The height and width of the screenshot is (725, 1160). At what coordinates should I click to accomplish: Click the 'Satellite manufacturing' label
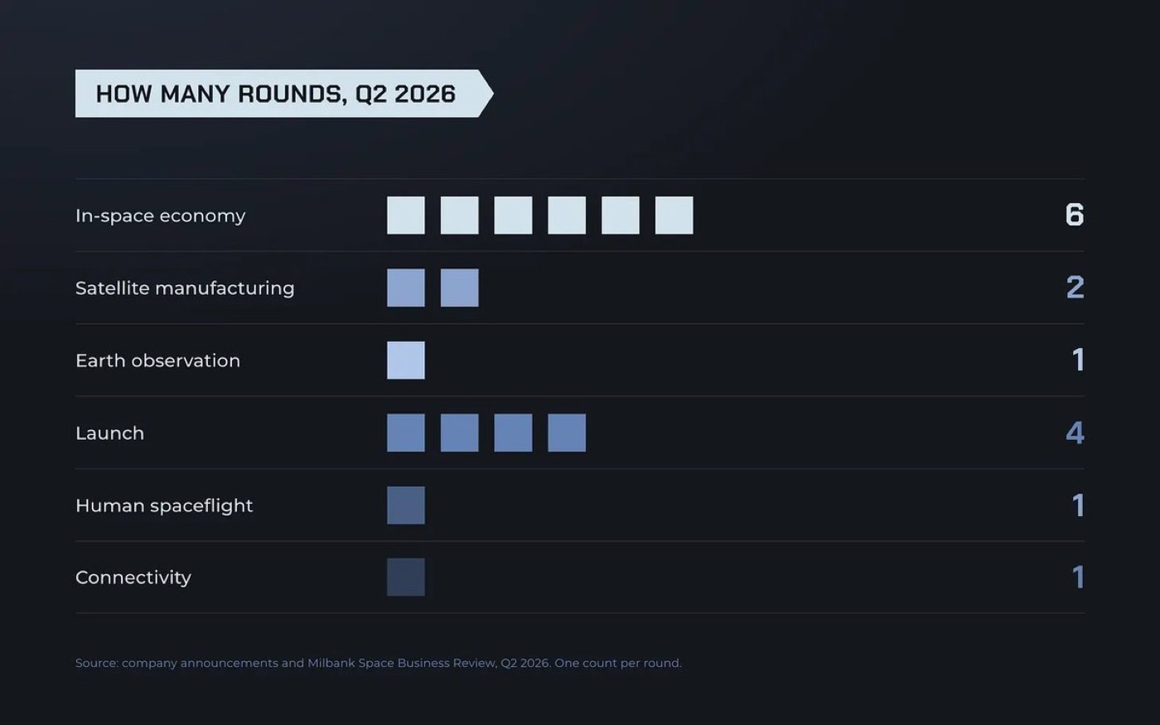click(x=185, y=288)
